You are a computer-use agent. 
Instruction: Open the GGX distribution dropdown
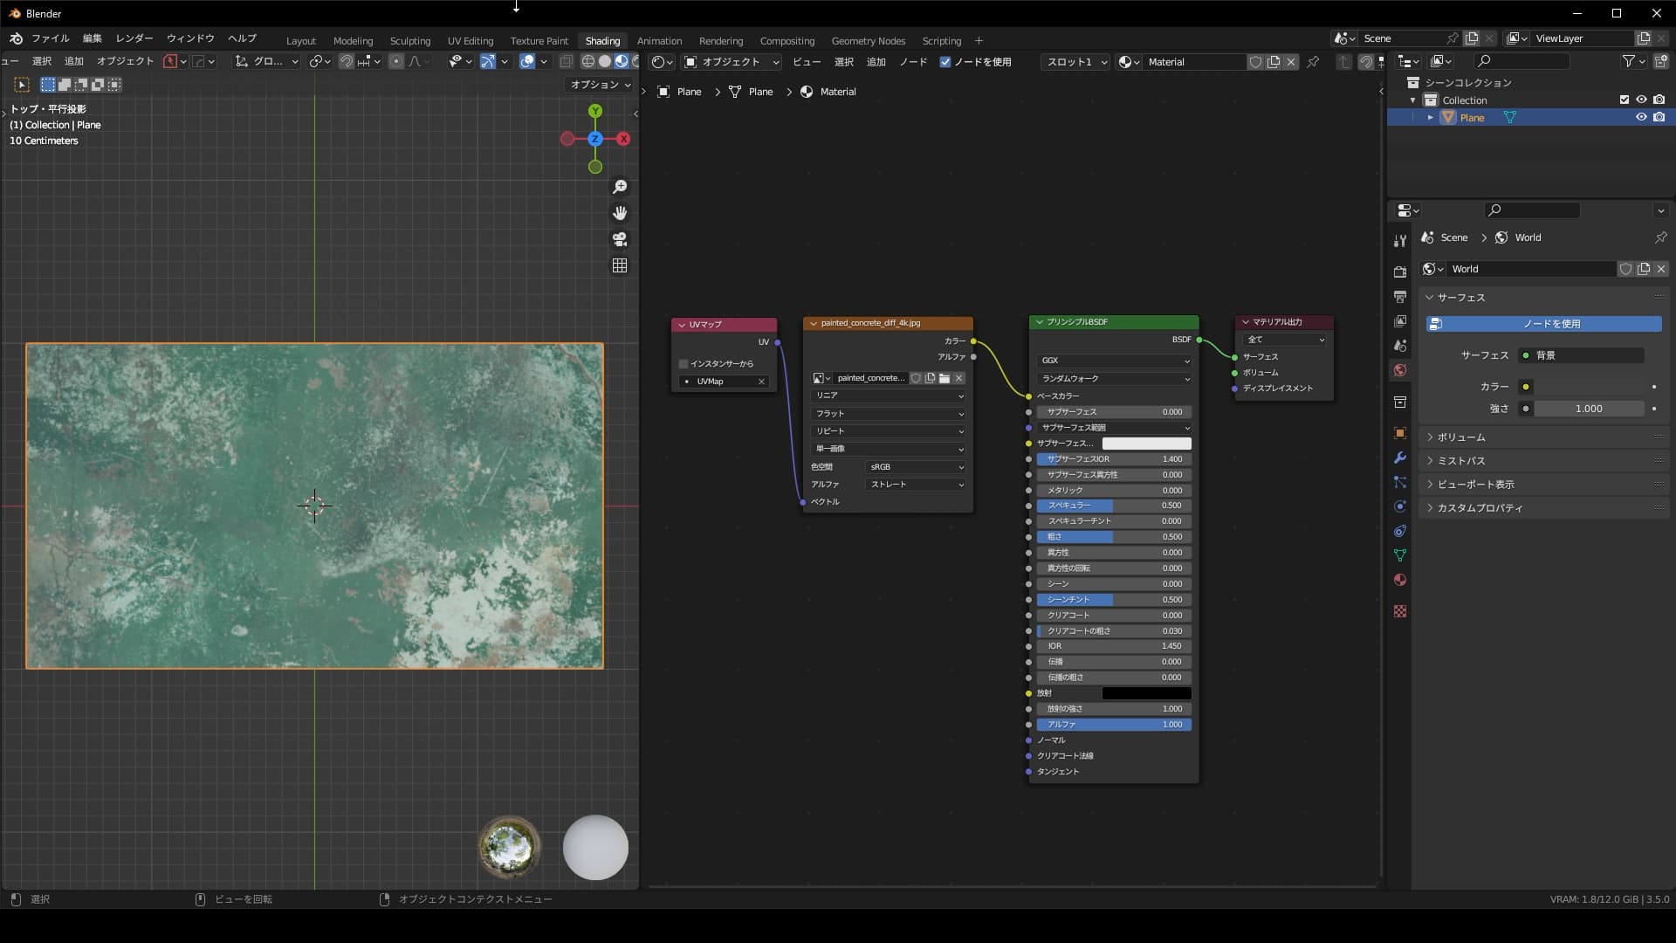click(1113, 360)
